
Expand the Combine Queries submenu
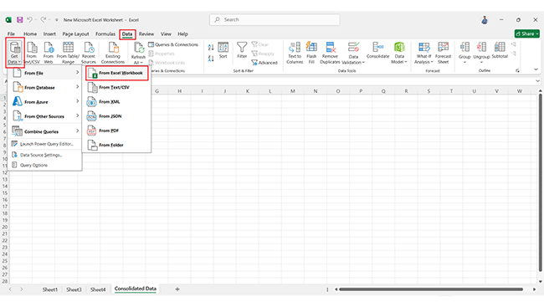(45, 131)
